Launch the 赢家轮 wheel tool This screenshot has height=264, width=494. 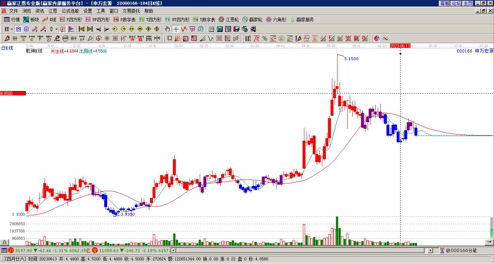252,20
